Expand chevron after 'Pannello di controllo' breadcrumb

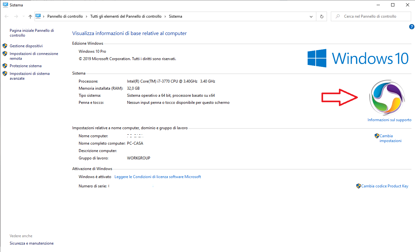click(86, 16)
